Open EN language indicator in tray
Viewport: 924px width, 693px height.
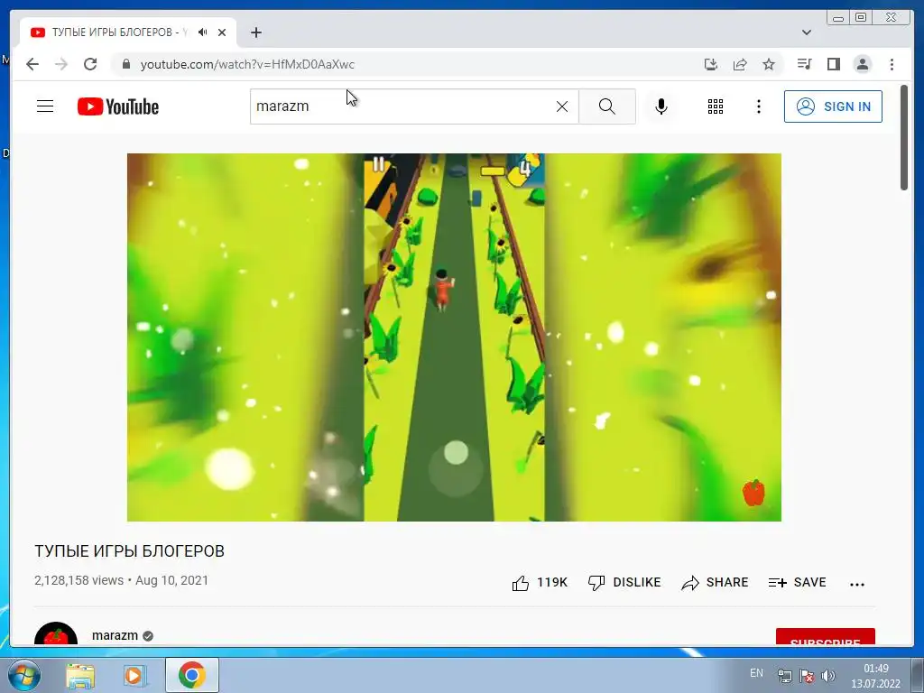tap(756, 673)
